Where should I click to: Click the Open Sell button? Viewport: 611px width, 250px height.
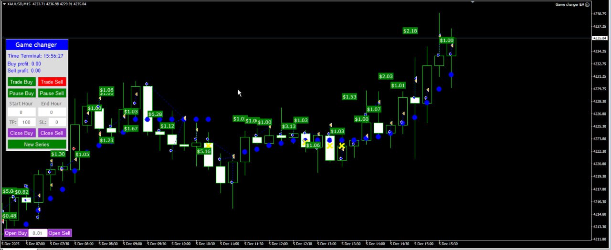(x=60, y=233)
